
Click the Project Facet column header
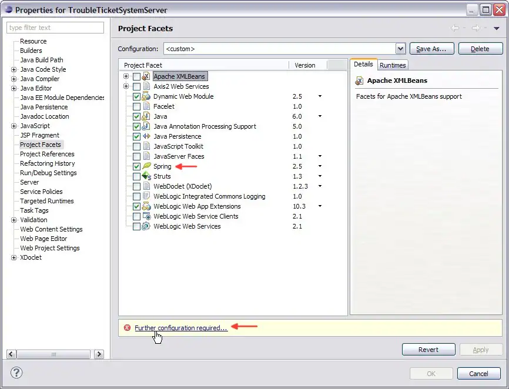point(204,65)
